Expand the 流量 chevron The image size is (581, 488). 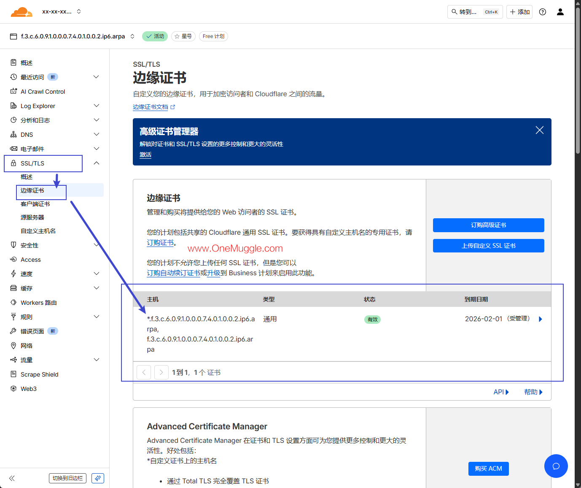click(x=96, y=360)
